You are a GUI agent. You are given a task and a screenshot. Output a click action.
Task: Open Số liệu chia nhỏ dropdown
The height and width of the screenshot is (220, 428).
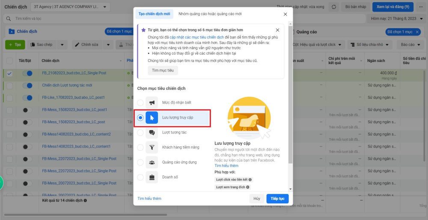[x=369, y=45]
